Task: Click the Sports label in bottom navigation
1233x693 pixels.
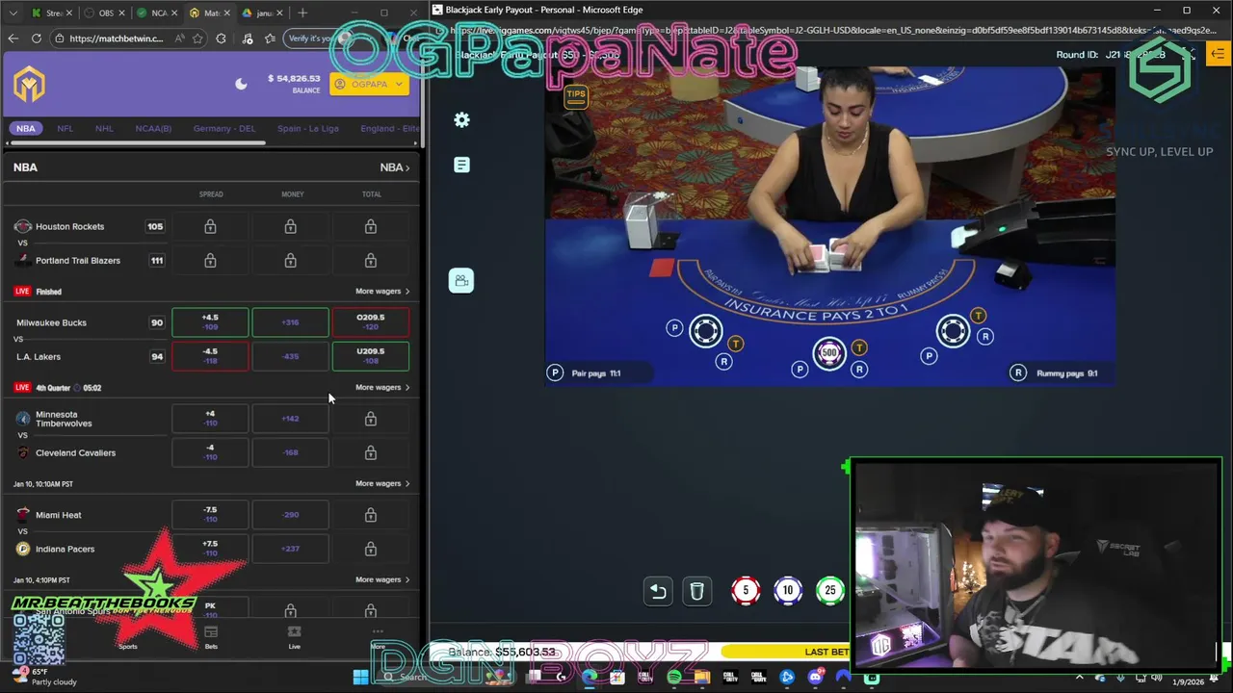Action: (128, 647)
